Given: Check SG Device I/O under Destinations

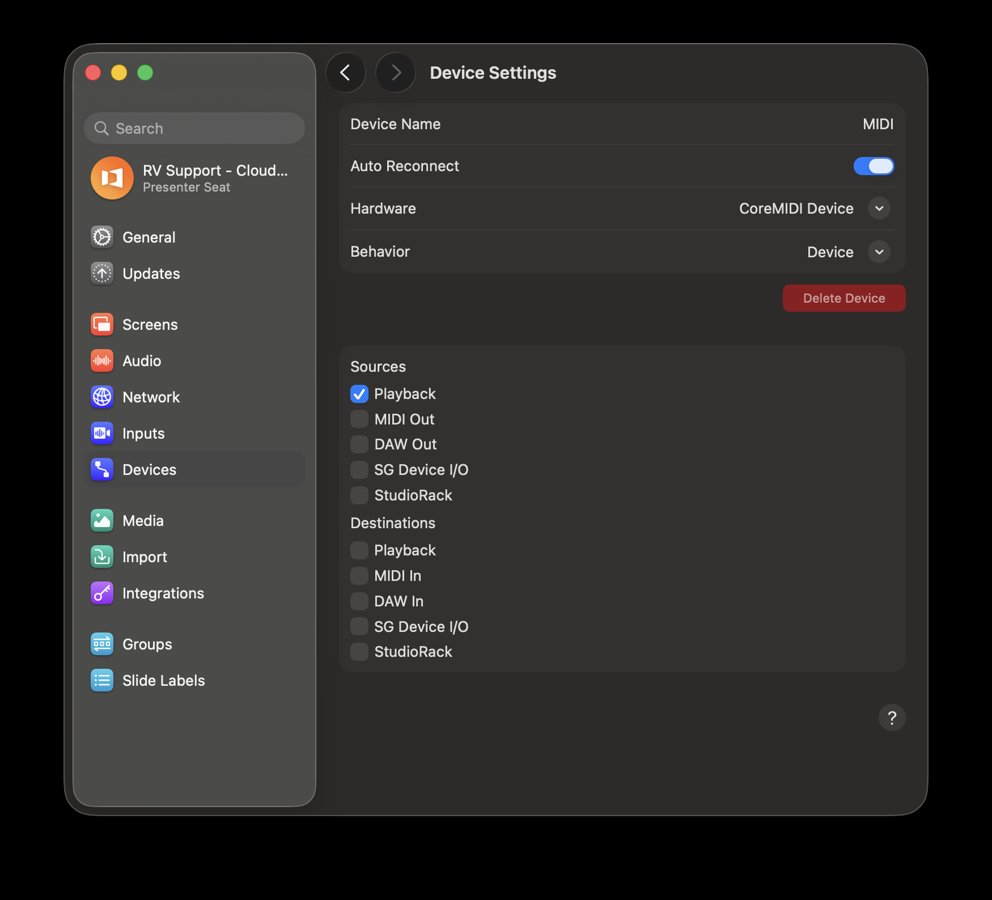Looking at the screenshot, I should pyautogui.click(x=359, y=626).
